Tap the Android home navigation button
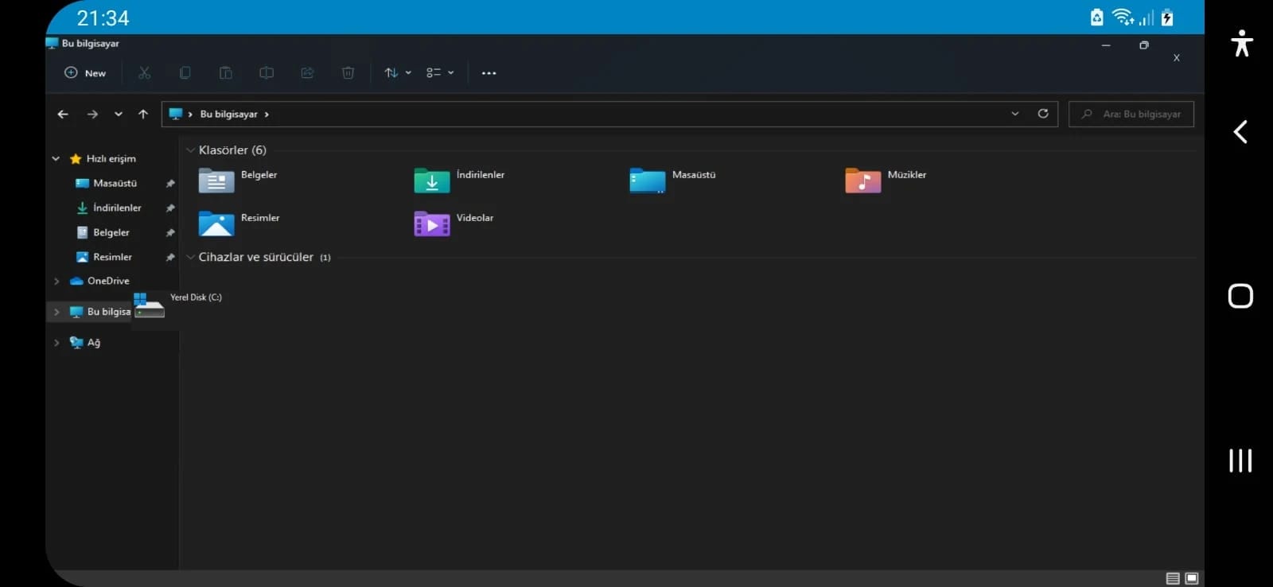Image resolution: width=1273 pixels, height=587 pixels. tap(1240, 296)
